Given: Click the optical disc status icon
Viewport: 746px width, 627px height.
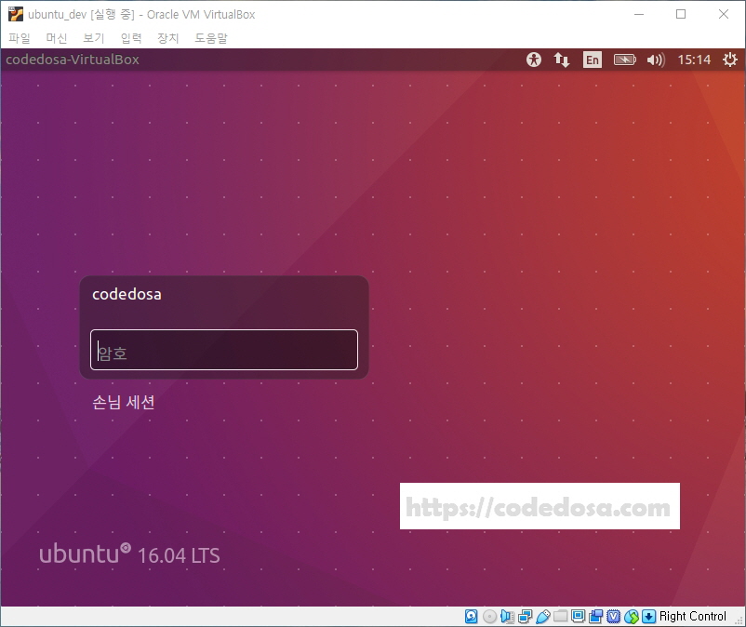Looking at the screenshot, I should [x=489, y=617].
